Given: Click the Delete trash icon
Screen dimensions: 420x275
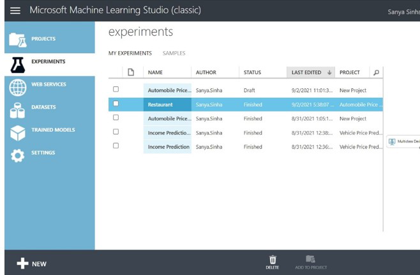Looking at the screenshot, I should [x=273, y=260].
